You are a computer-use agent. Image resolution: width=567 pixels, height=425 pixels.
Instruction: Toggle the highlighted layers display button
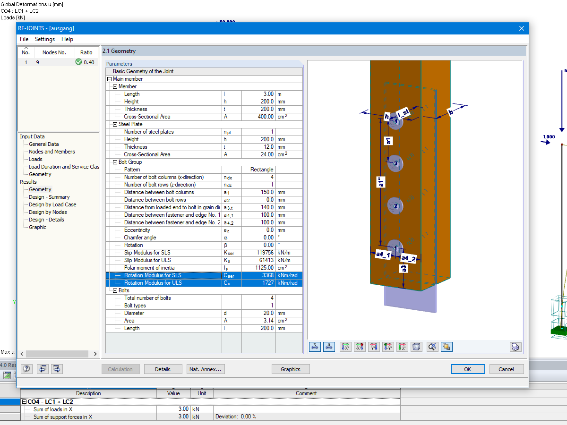click(446, 347)
